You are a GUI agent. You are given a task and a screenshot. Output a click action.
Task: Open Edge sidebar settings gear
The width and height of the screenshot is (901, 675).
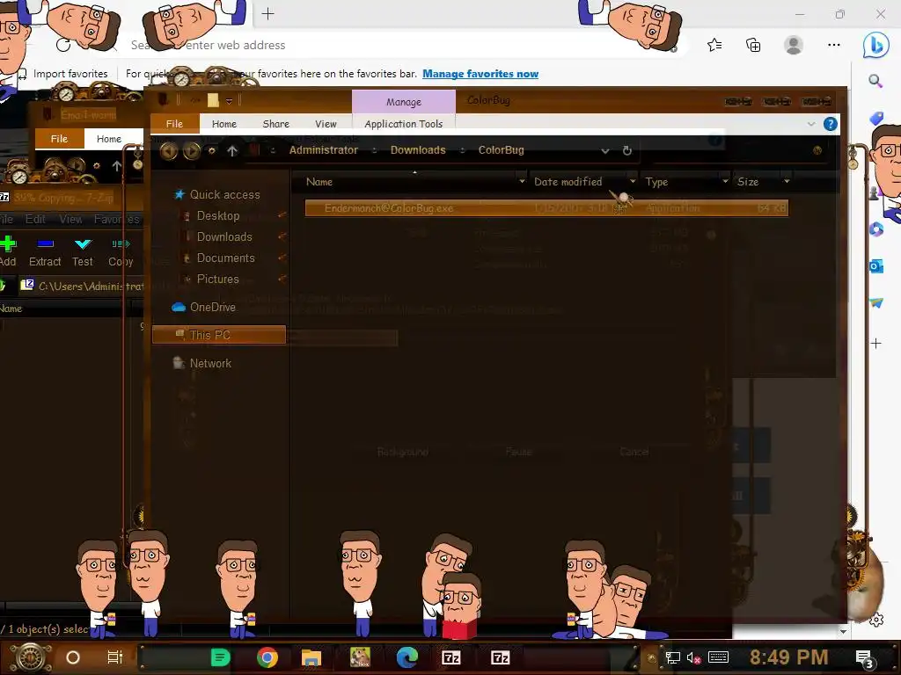tap(876, 620)
